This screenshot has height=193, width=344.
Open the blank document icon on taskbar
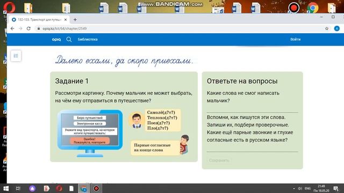point(71,188)
